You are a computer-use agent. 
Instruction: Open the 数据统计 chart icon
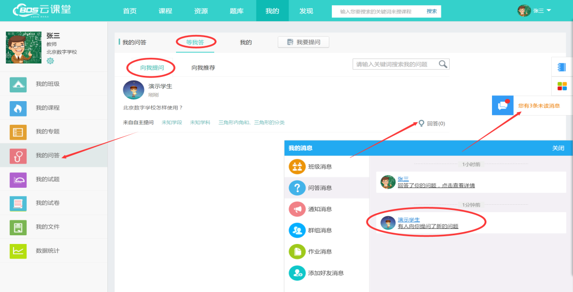tap(18, 251)
